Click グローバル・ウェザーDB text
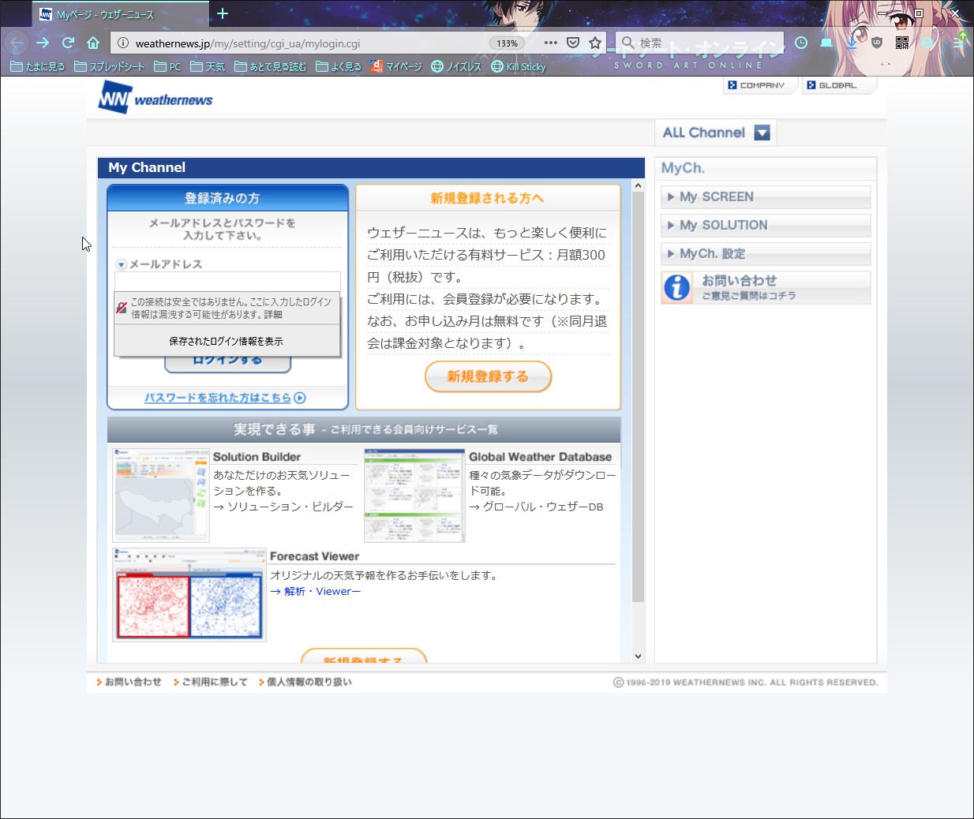974x819 pixels. (x=543, y=507)
